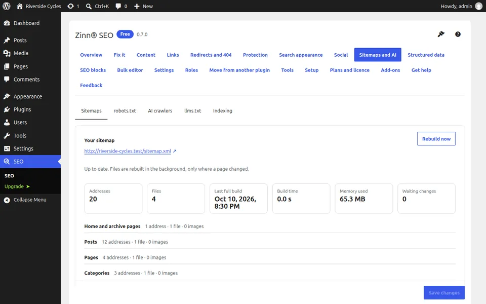Open the Overview section

point(91,55)
